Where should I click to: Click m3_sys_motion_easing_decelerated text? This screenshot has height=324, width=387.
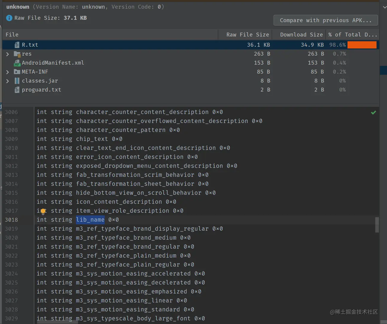coord(133,283)
